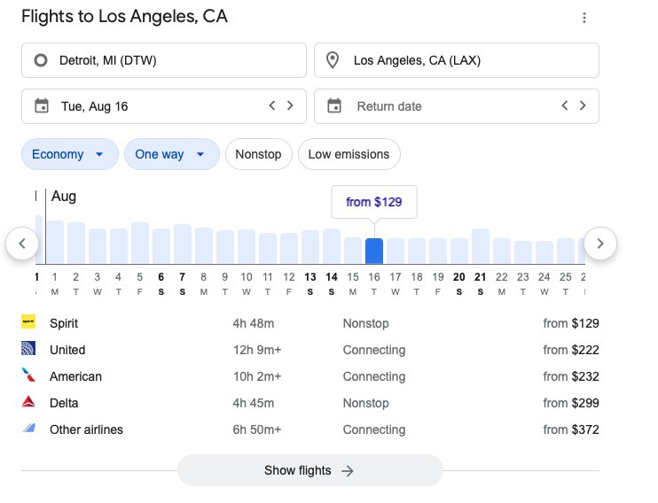This screenshot has width=658, height=503.
Task: Select the Spirit airline row
Action: (309, 323)
